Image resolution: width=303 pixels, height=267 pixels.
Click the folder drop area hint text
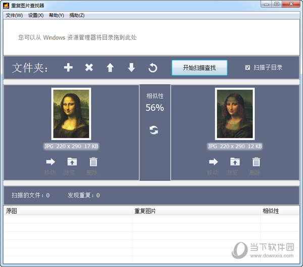(x=77, y=37)
